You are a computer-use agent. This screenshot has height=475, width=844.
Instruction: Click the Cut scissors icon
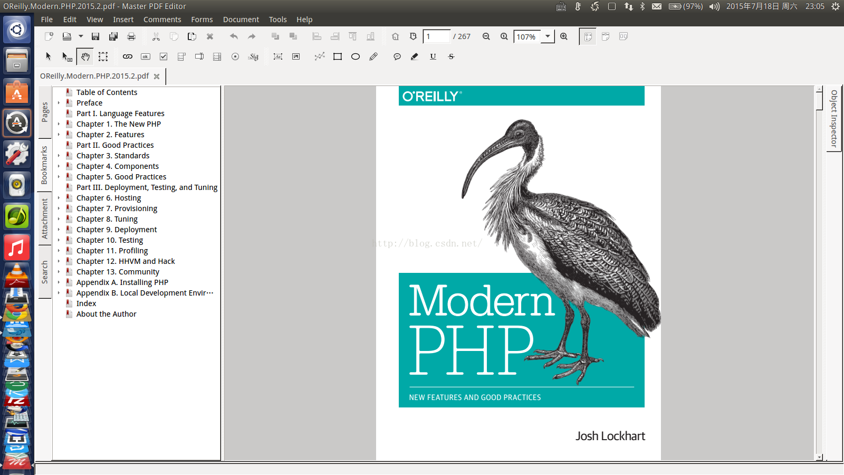[x=156, y=36]
